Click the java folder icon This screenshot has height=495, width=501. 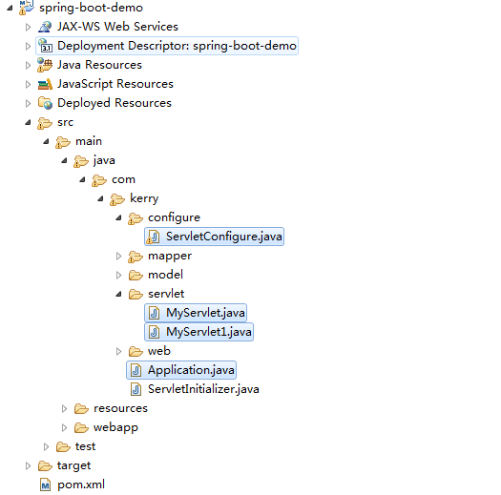(81, 161)
